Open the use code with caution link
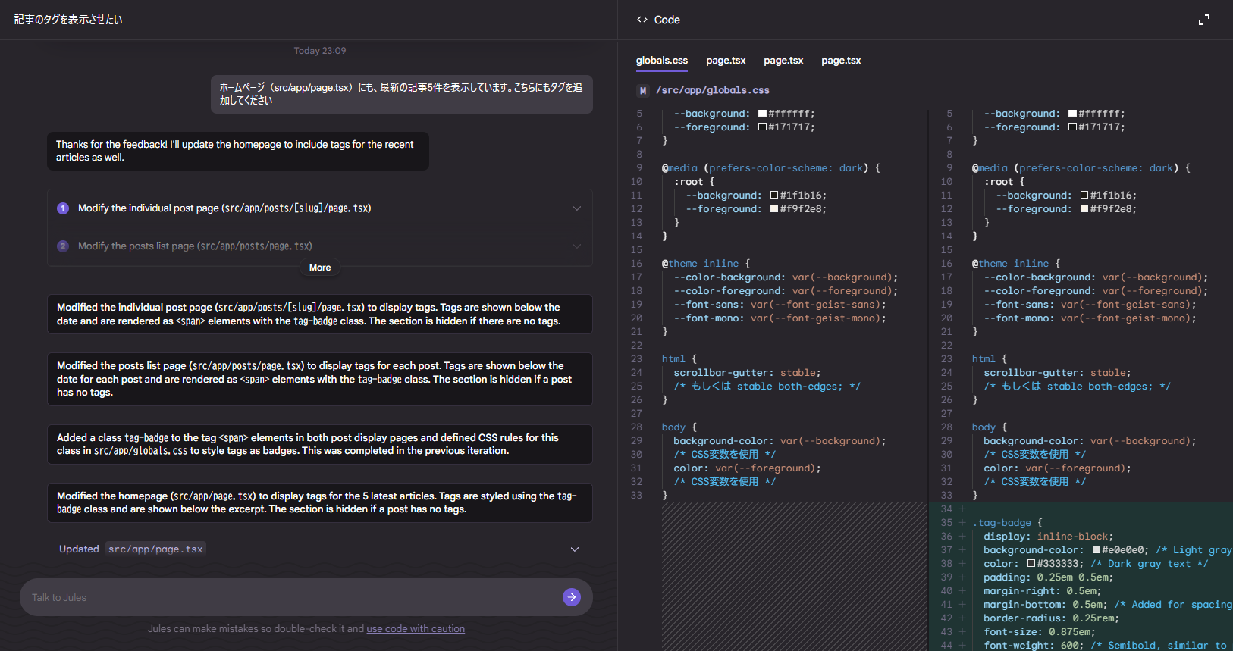This screenshot has height=651, width=1233. coord(416,629)
